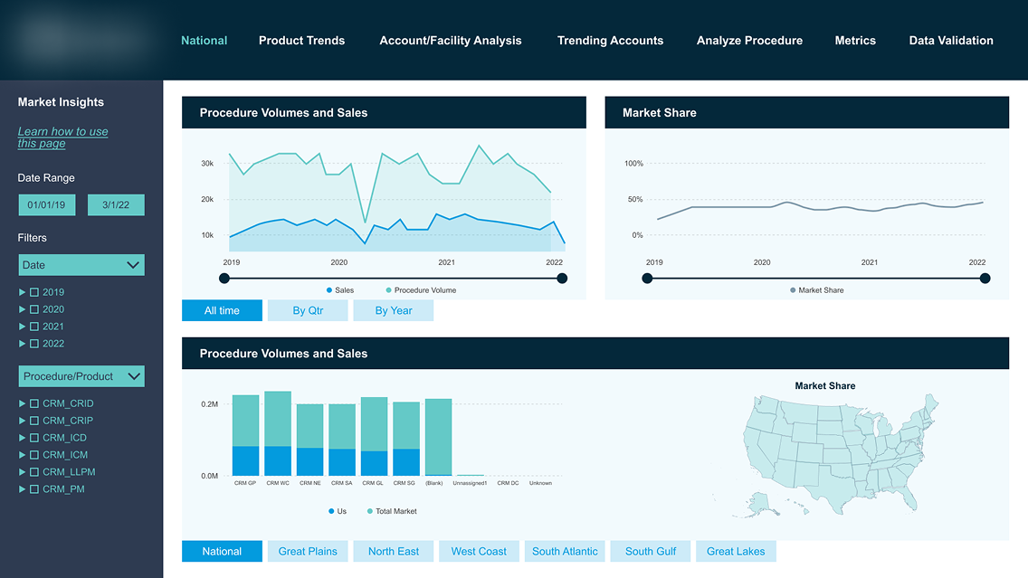The height and width of the screenshot is (578, 1028).
Task: Open Account/Facility Analysis tab
Action: tap(451, 41)
